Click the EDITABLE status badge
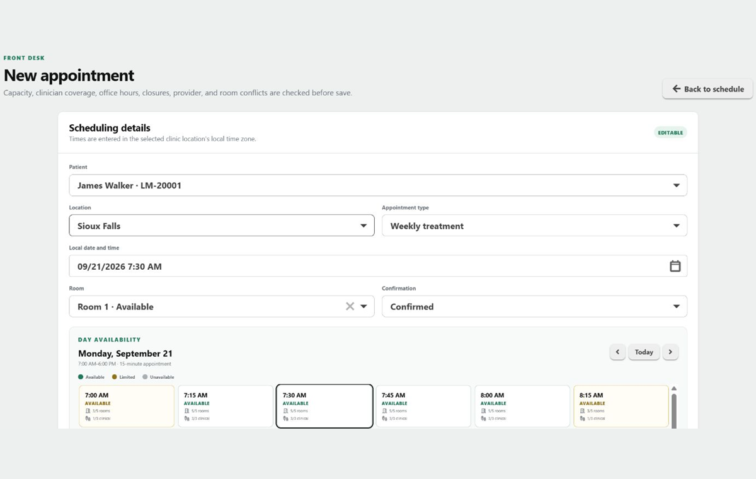 (x=670, y=132)
